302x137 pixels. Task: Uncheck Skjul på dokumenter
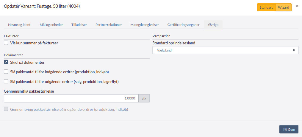pyautogui.click(x=6, y=62)
